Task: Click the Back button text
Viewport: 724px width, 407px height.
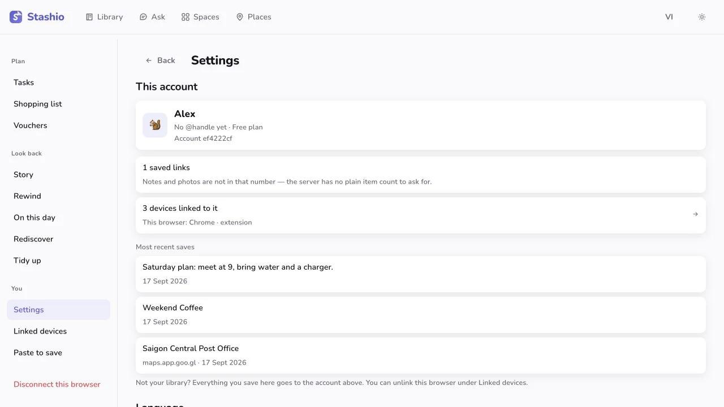Action: [166, 60]
